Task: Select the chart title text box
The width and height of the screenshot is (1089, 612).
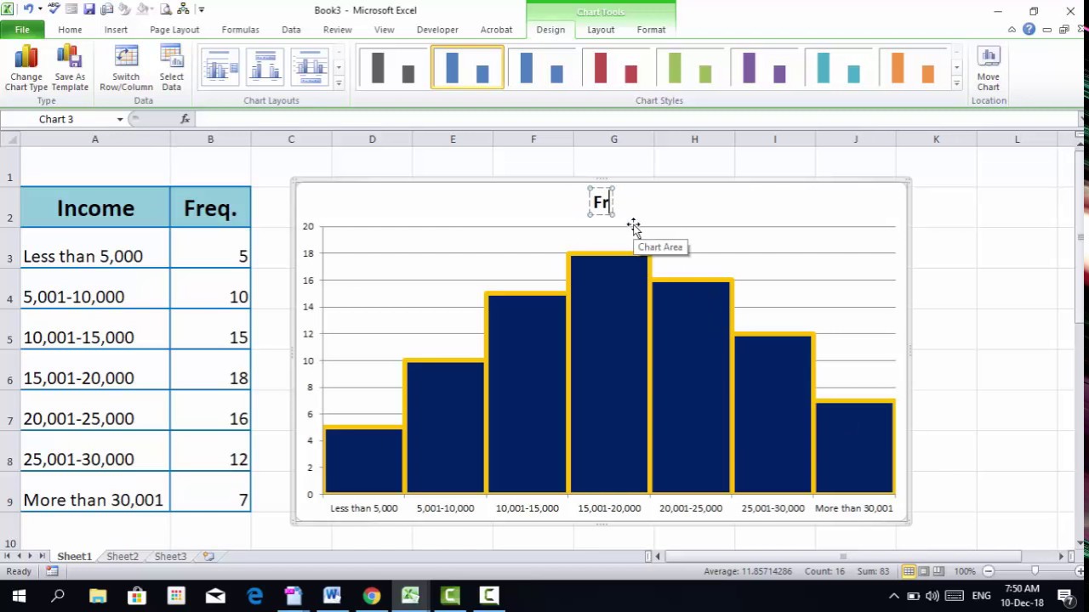Action: coord(601,202)
